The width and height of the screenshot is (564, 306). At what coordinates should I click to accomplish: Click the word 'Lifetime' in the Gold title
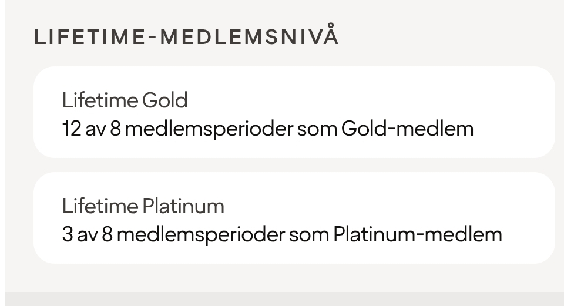tap(100, 100)
